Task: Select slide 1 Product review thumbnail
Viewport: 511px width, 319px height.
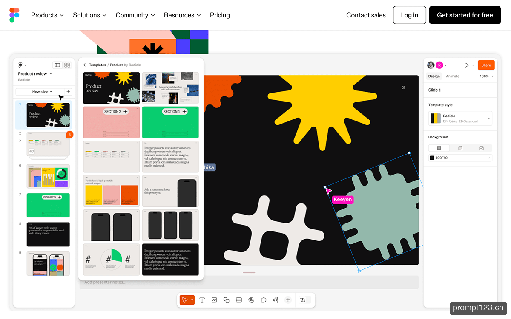Action: tap(48, 115)
